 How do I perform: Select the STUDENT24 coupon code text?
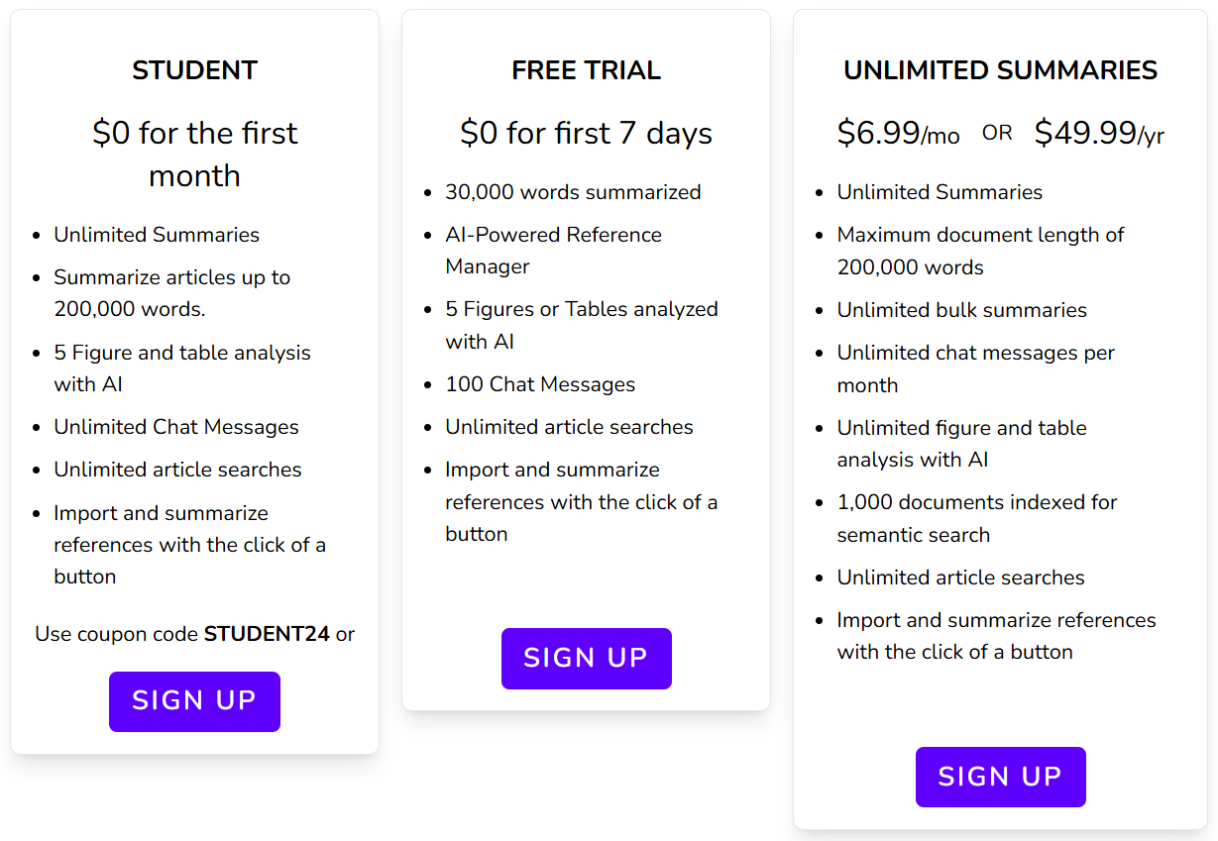pos(267,634)
